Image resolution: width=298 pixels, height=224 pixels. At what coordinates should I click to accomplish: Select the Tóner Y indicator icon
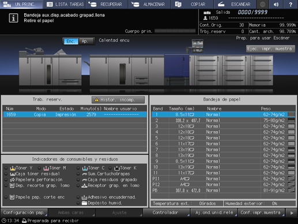point(13,168)
